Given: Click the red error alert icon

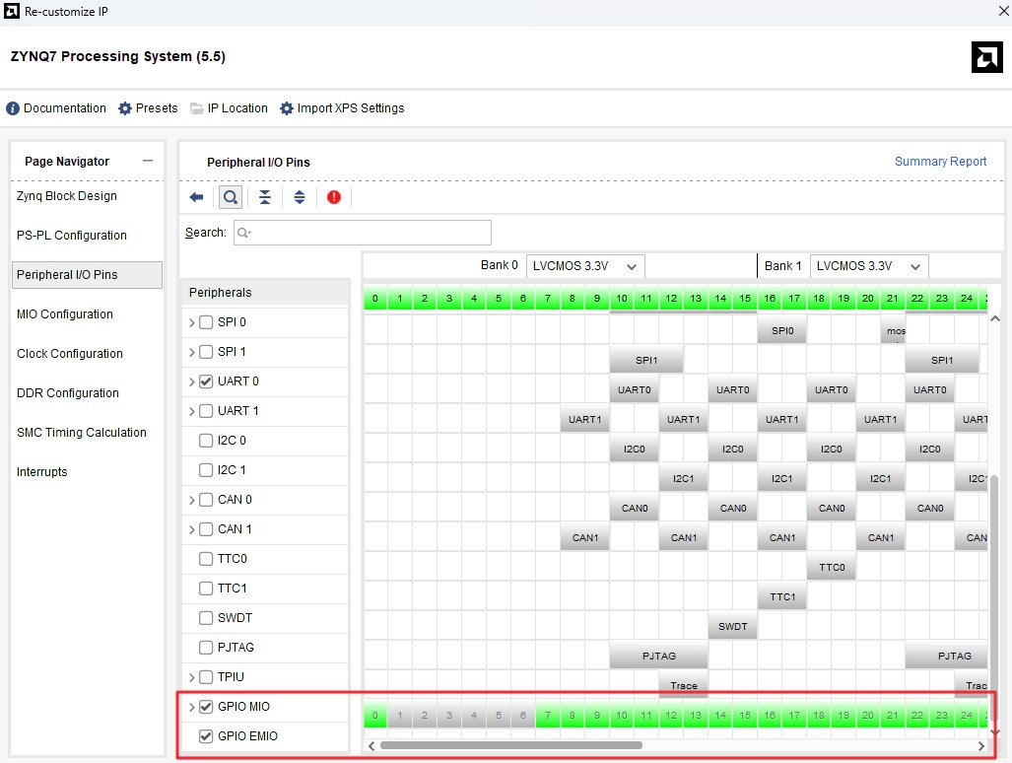Looking at the screenshot, I should coord(334,197).
